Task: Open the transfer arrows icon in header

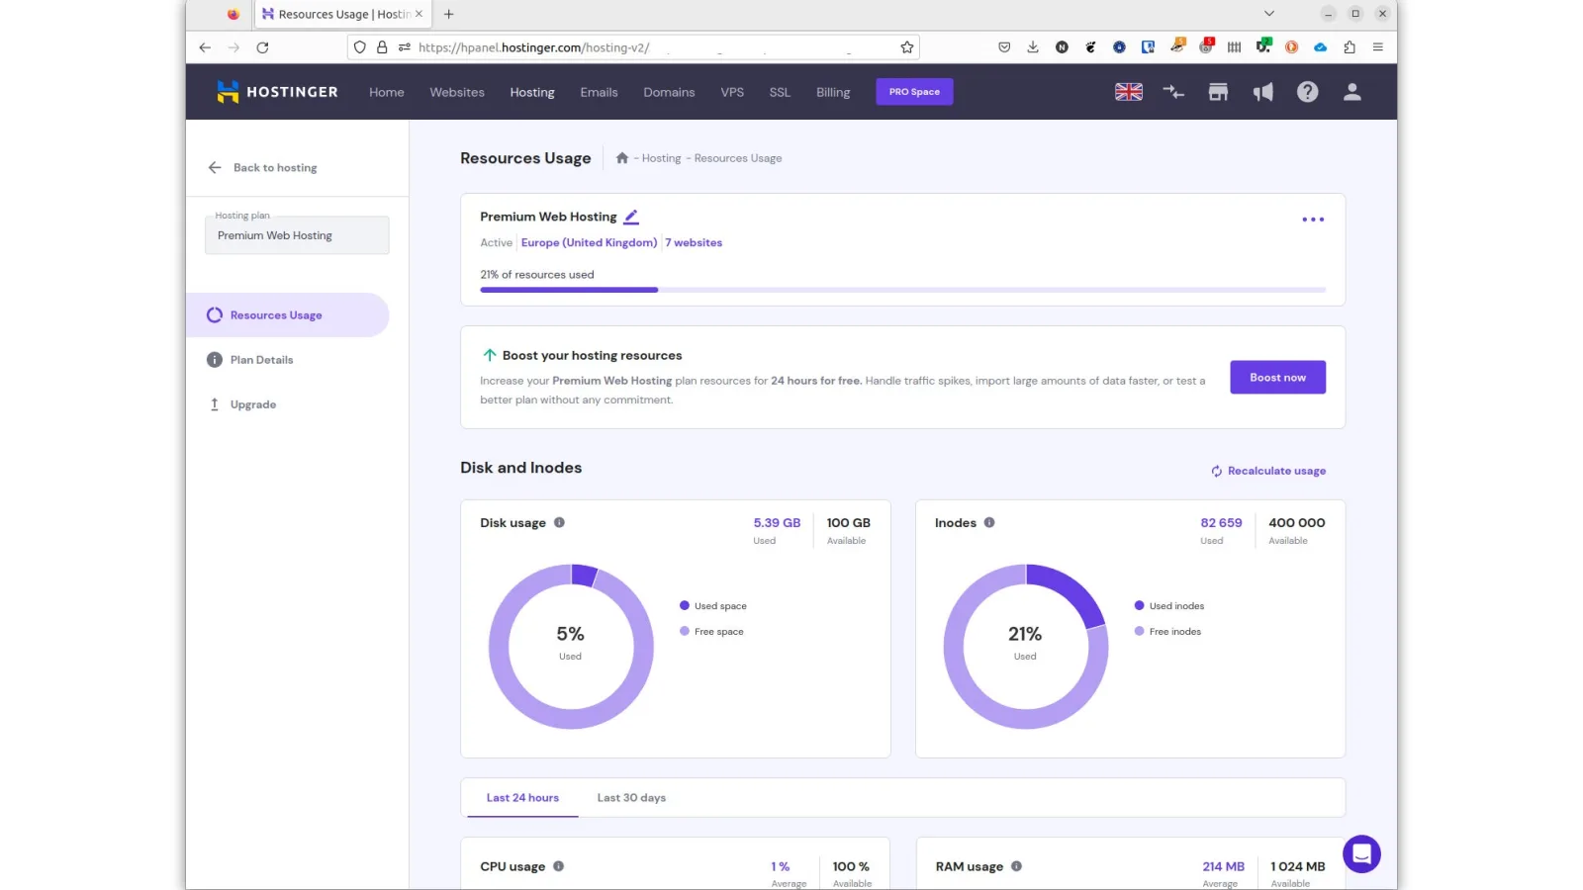Action: [x=1173, y=92]
